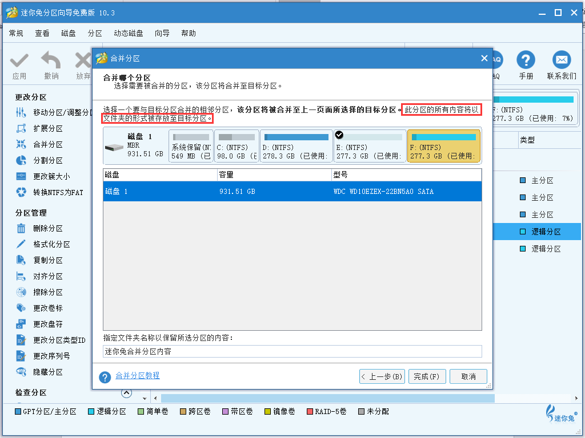Click the 未分配 legend color box

pyautogui.click(x=361, y=412)
